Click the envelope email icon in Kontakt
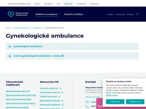Image resolution: width=146 pixels, height=109 pixels. pos(87,102)
